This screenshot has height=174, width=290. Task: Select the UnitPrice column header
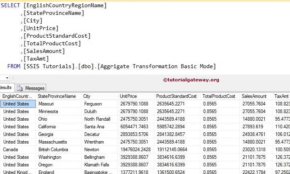(135, 96)
